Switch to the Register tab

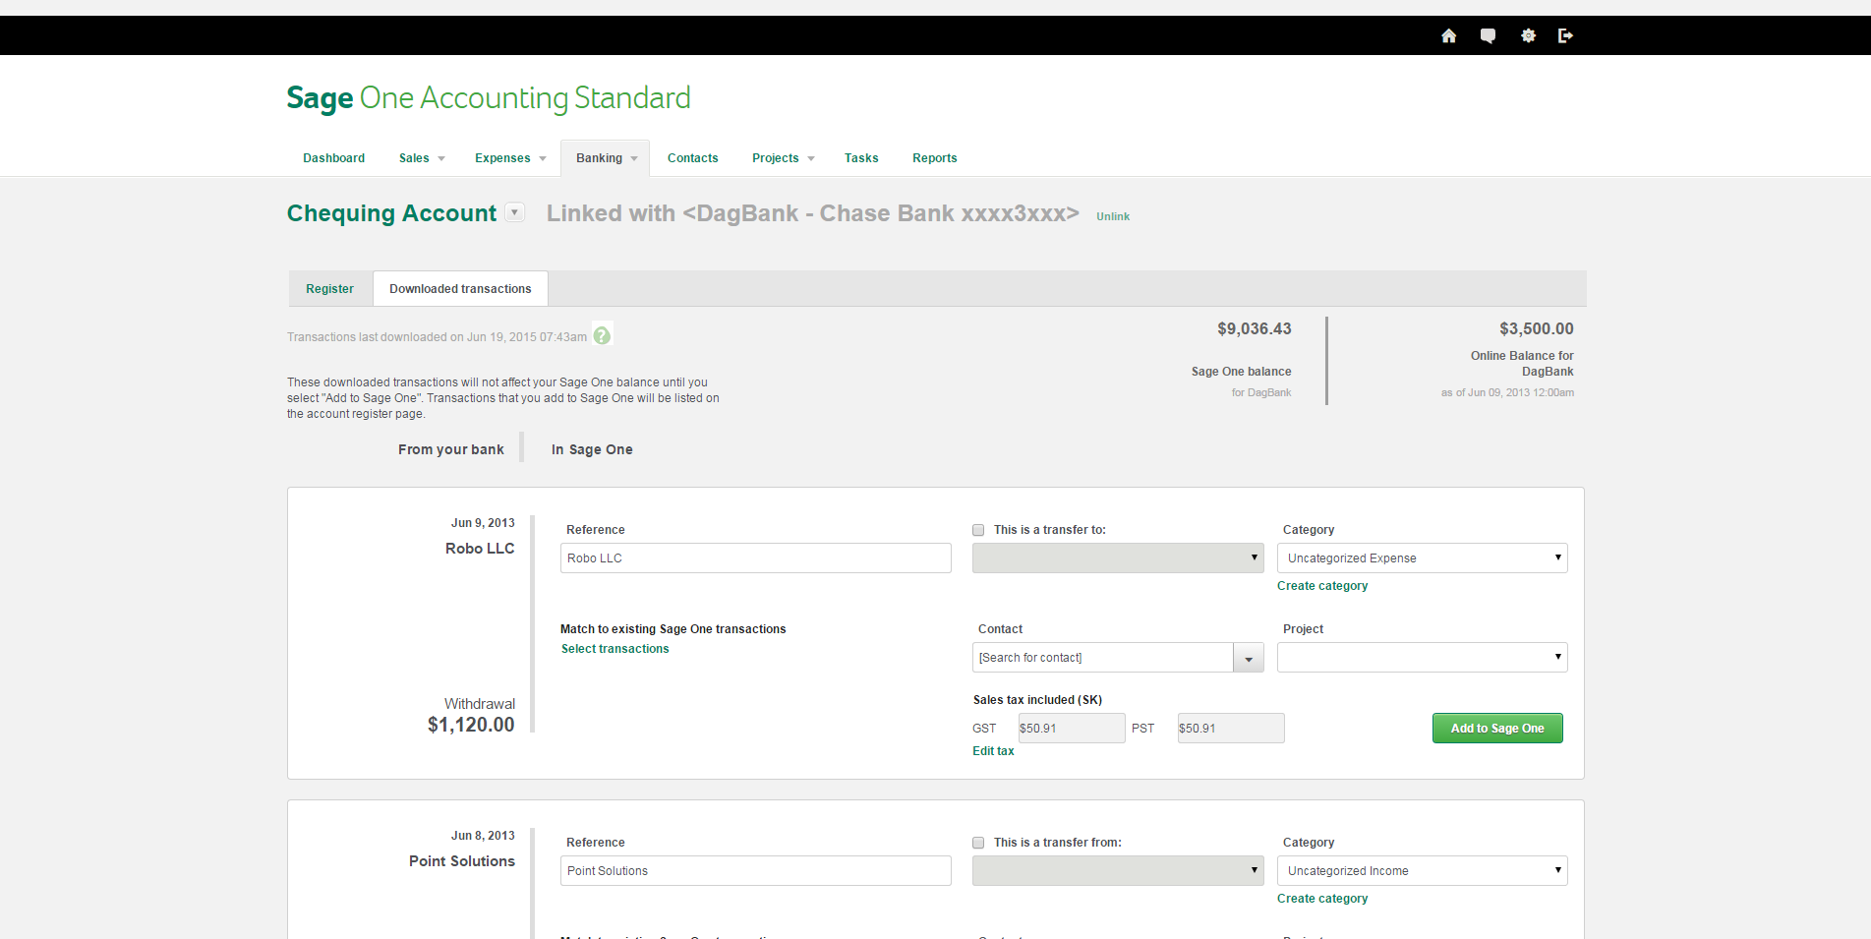pyautogui.click(x=329, y=288)
